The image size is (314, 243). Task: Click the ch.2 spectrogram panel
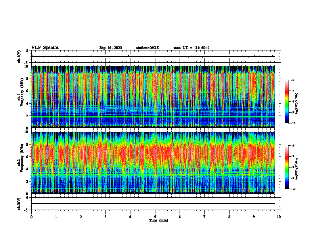click(x=153, y=163)
